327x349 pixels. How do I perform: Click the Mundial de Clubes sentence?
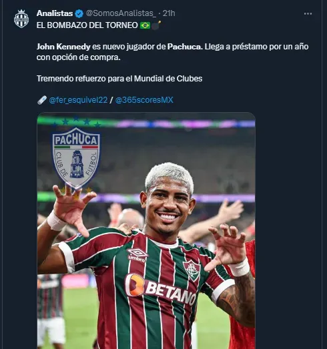119,79
